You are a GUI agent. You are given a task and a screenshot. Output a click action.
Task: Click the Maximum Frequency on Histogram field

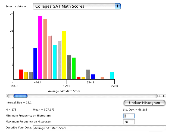[x=129, y=122]
